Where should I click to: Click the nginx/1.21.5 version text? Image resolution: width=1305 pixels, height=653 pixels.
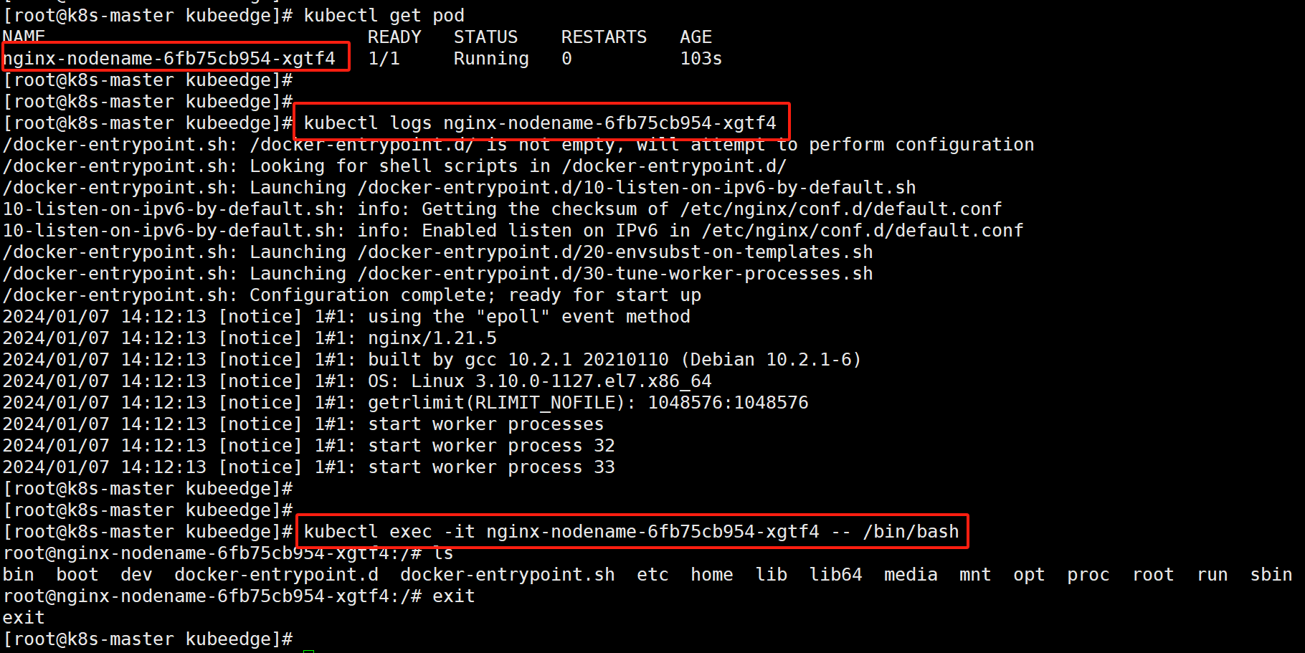pos(432,338)
